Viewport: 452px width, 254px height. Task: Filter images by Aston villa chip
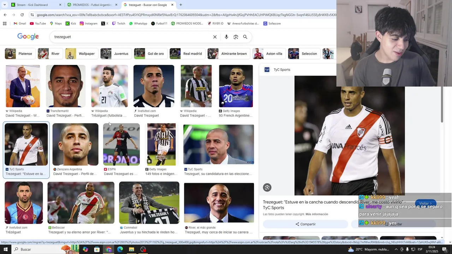[269, 54]
